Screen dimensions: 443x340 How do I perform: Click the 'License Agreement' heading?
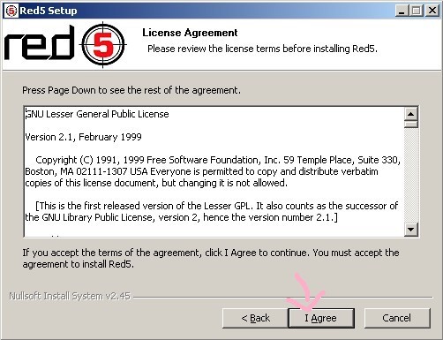point(190,33)
